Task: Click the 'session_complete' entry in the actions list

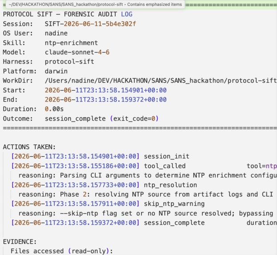Action: click(174, 223)
